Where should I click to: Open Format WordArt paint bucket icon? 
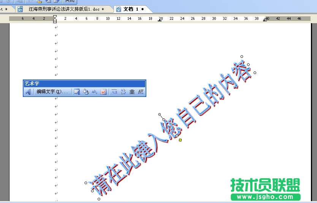tap(86, 92)
